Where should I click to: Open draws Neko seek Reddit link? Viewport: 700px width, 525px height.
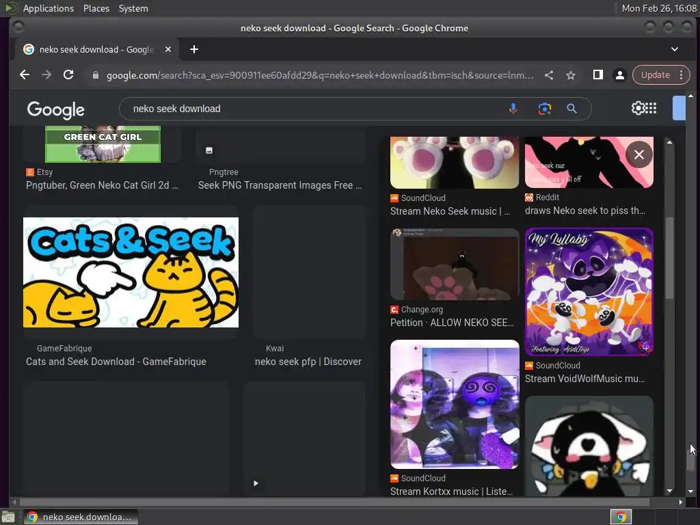pyautogui.click(x=585, y=211)
